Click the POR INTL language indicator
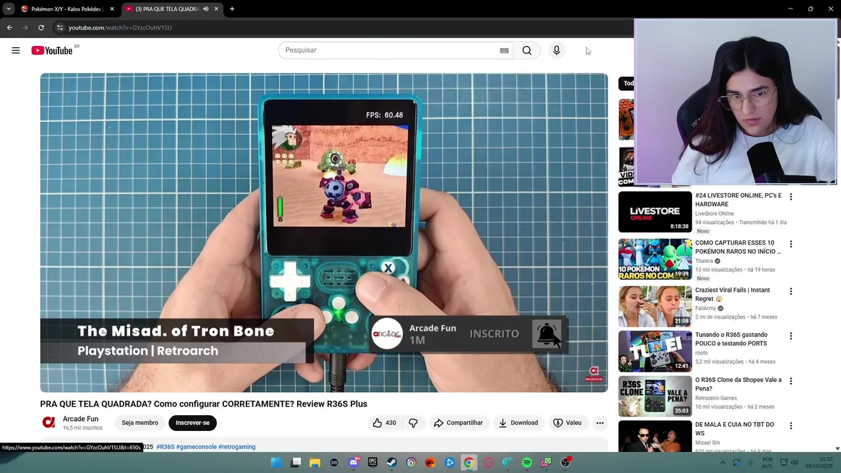 [x=767, y=462]
